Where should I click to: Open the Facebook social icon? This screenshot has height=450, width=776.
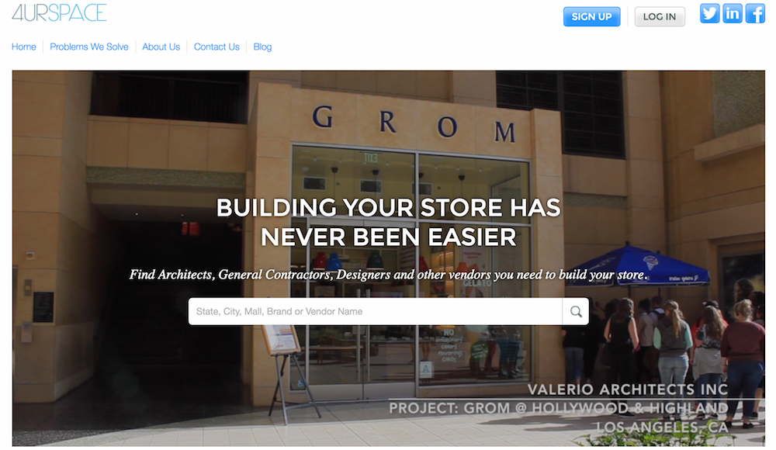pyautogui.click(x=755, y=13)
